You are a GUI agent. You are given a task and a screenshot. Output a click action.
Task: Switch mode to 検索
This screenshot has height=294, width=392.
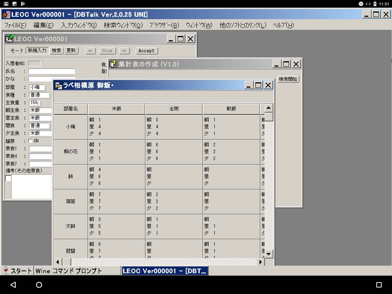(57, 51)
